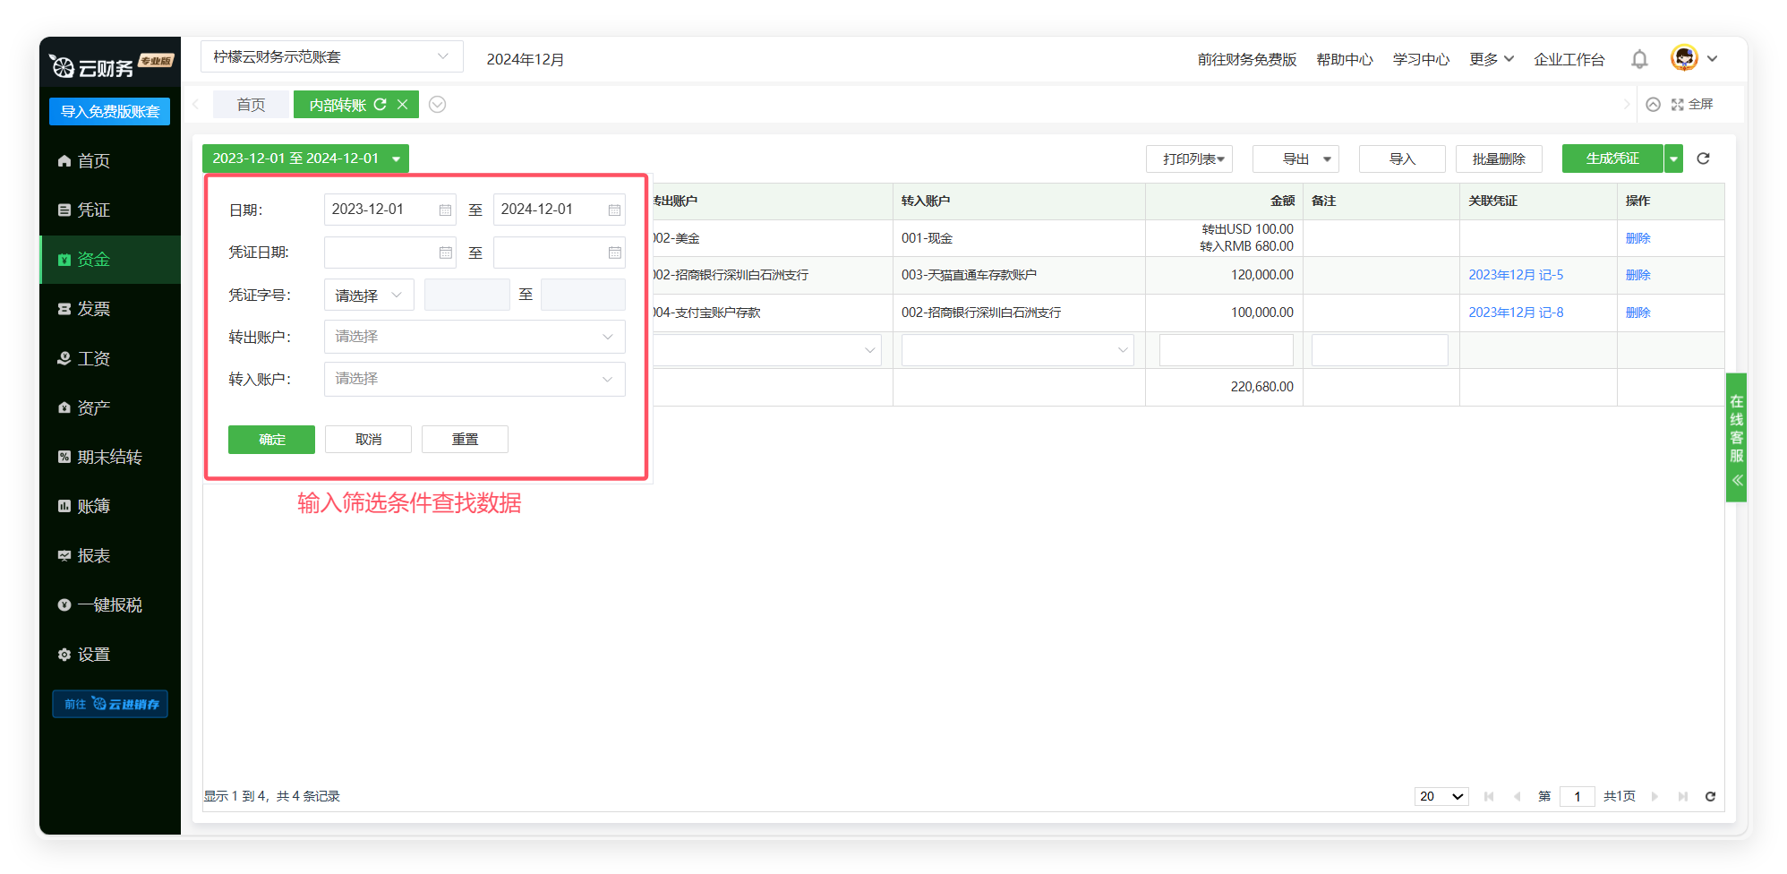Open the calendar icon for start date 2023-12-01
Viewport: 1787px width, 874px height.
(445, 210)
